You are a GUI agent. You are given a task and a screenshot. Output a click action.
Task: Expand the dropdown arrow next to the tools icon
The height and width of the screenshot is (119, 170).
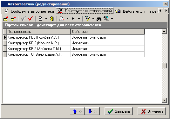pyautogui.click(x=112, y=19)
